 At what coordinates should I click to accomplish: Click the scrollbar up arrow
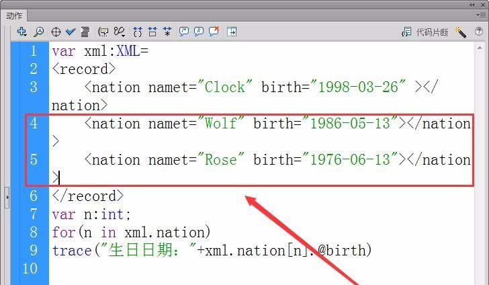pos(480,48)
